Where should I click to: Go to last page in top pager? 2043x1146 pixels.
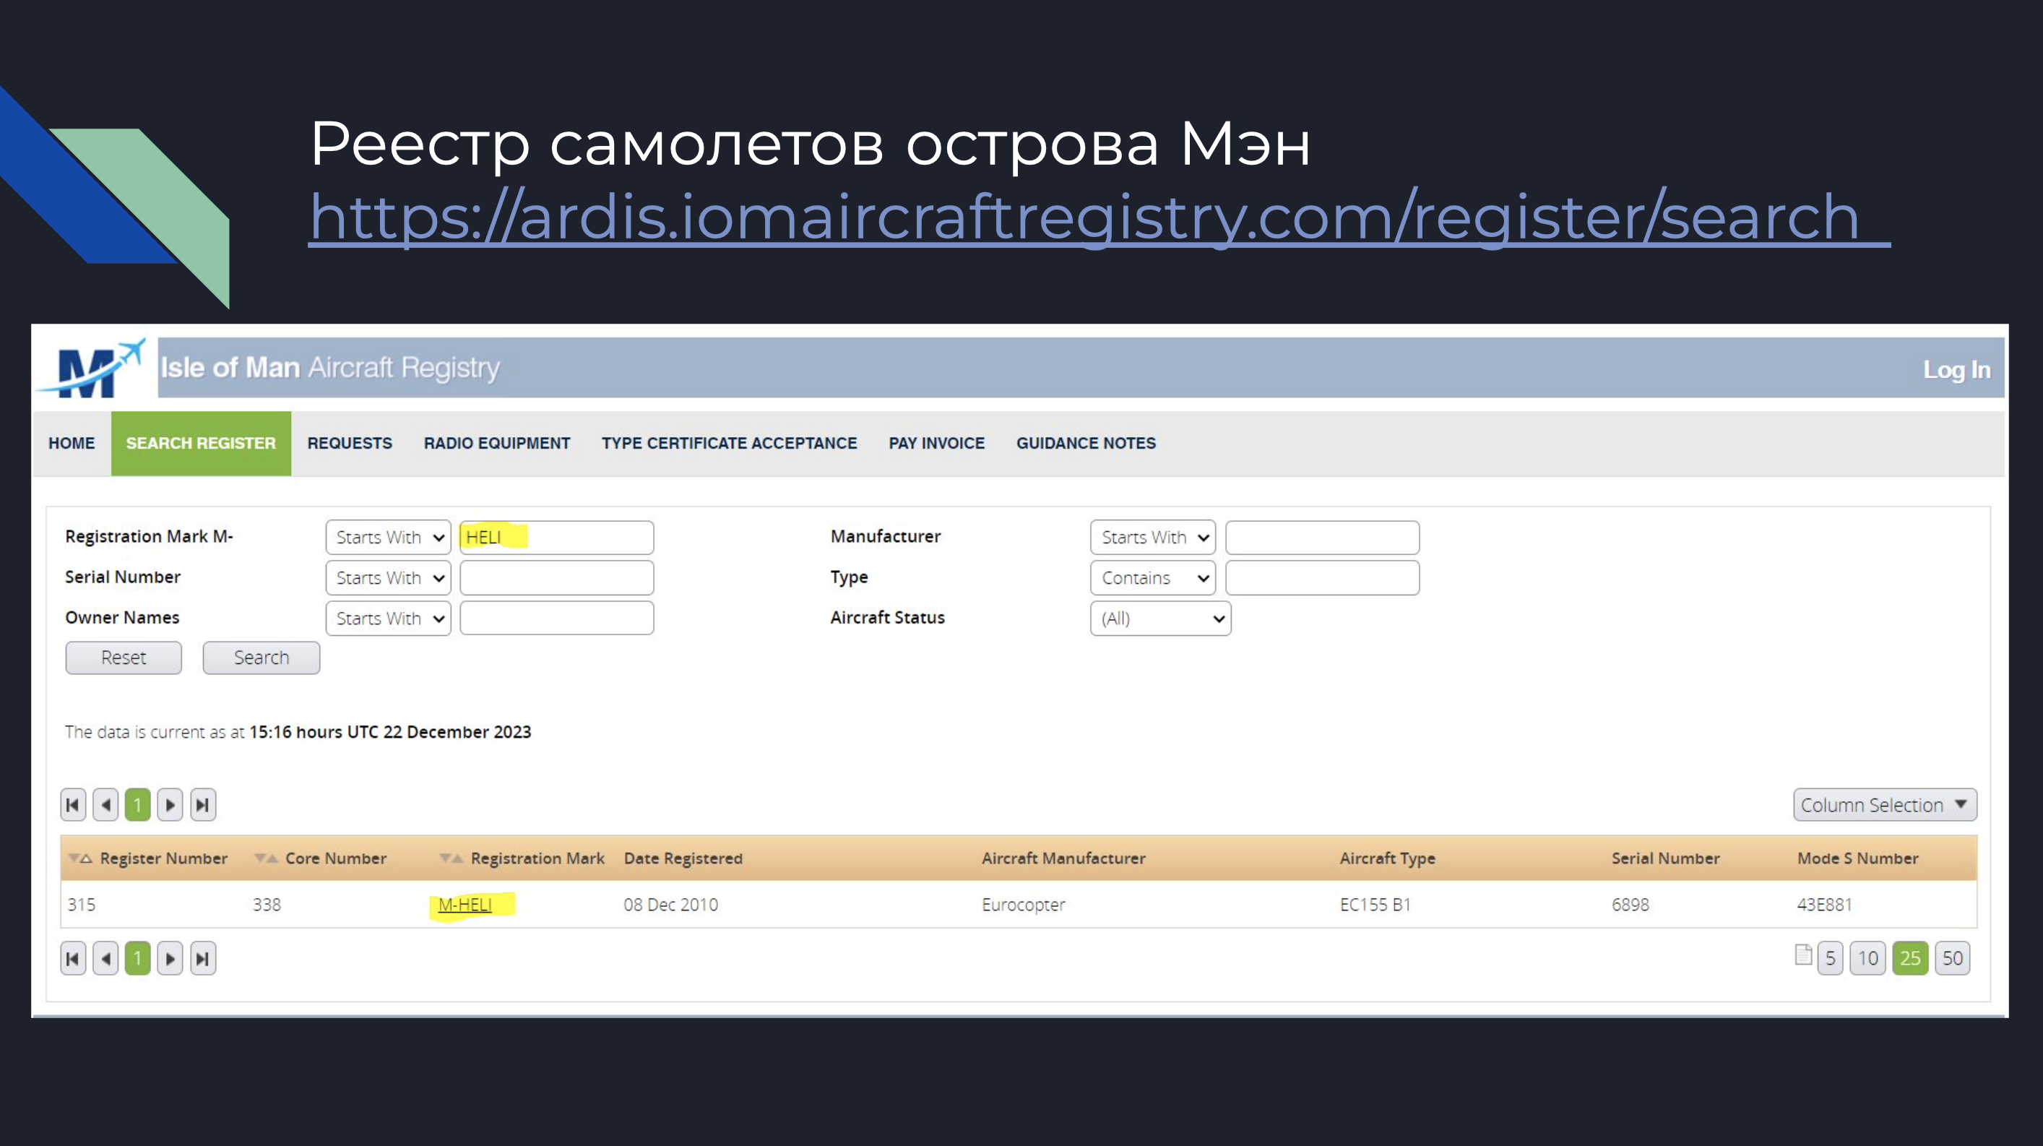pos(203,805)
